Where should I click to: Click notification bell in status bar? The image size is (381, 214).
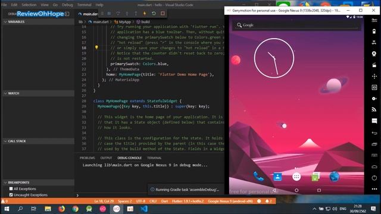(268, 201)
